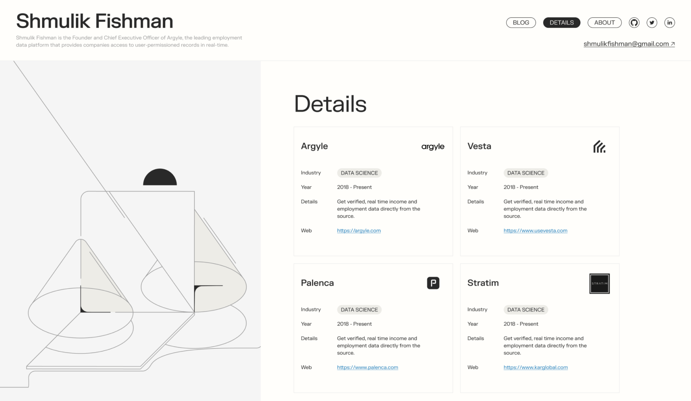Open the Blog page
Viewport: 691px width, 401px height.
(521, 23)
